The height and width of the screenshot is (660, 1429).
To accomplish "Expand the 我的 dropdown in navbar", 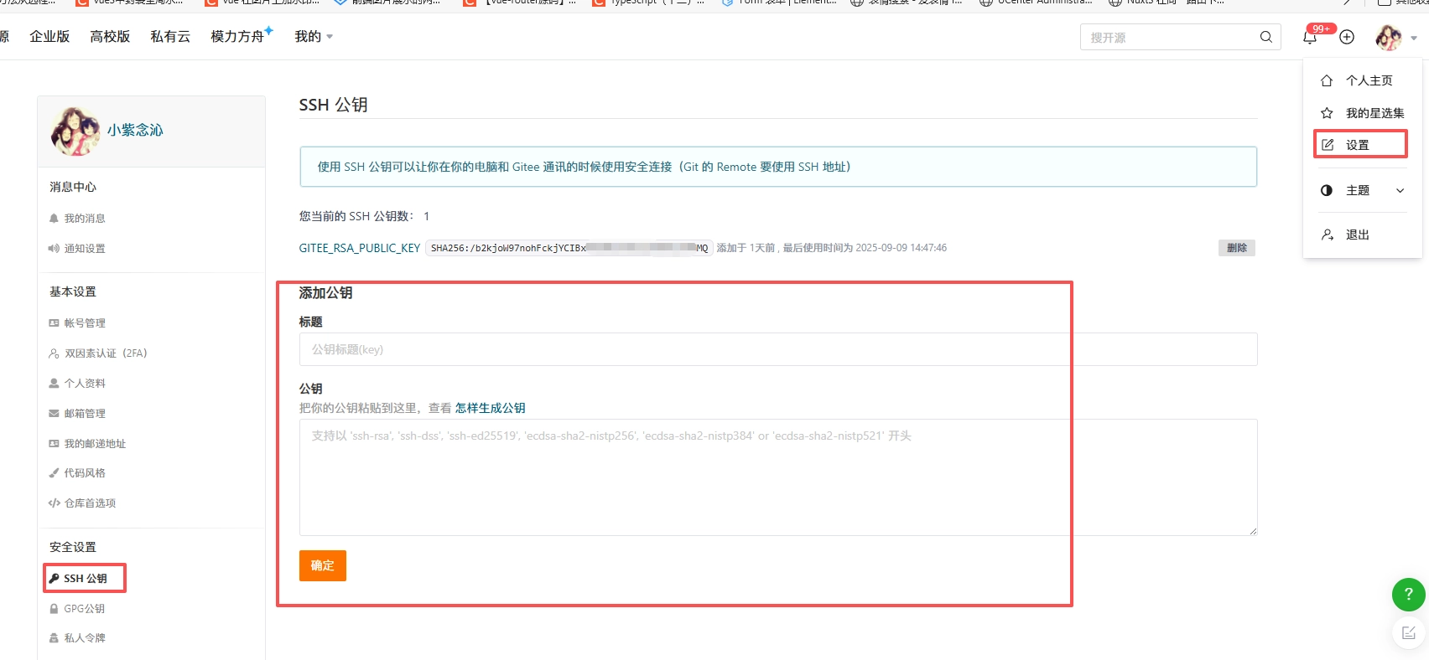I will (x=314, y=37).
